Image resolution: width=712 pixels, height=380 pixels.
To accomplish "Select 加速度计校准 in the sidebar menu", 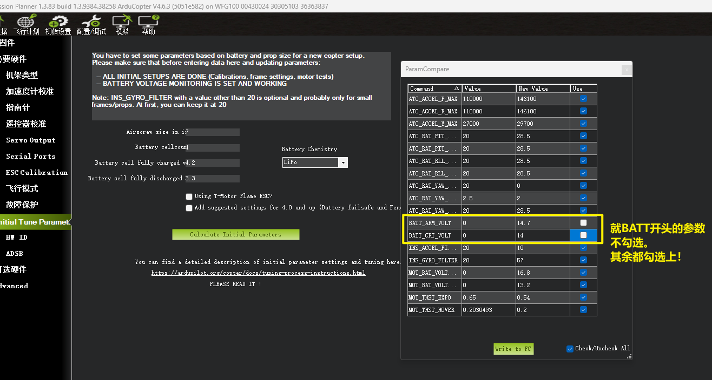I will (x=30, y=91).
